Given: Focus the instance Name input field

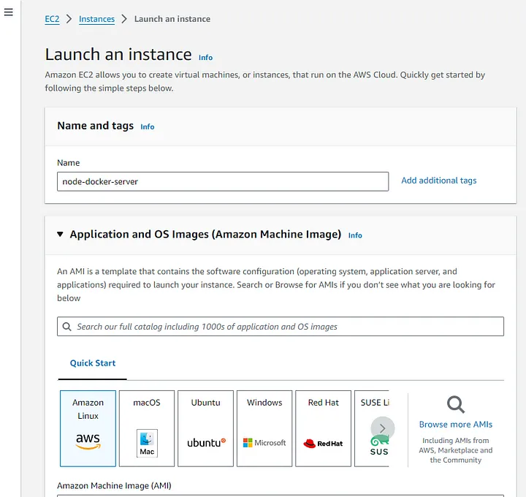Looking at the screenshot, I should click(223, 181).
